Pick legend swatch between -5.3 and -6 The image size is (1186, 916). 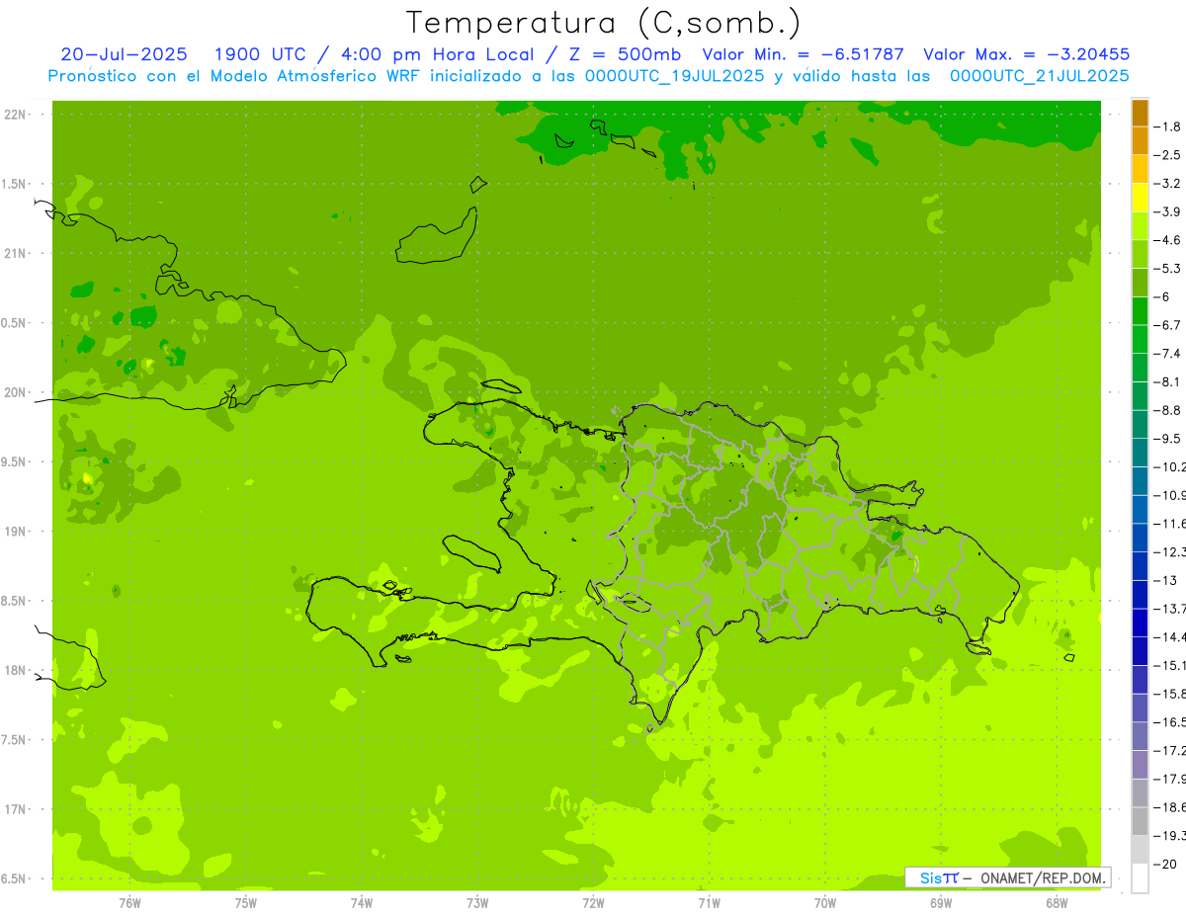point(1140,283)
